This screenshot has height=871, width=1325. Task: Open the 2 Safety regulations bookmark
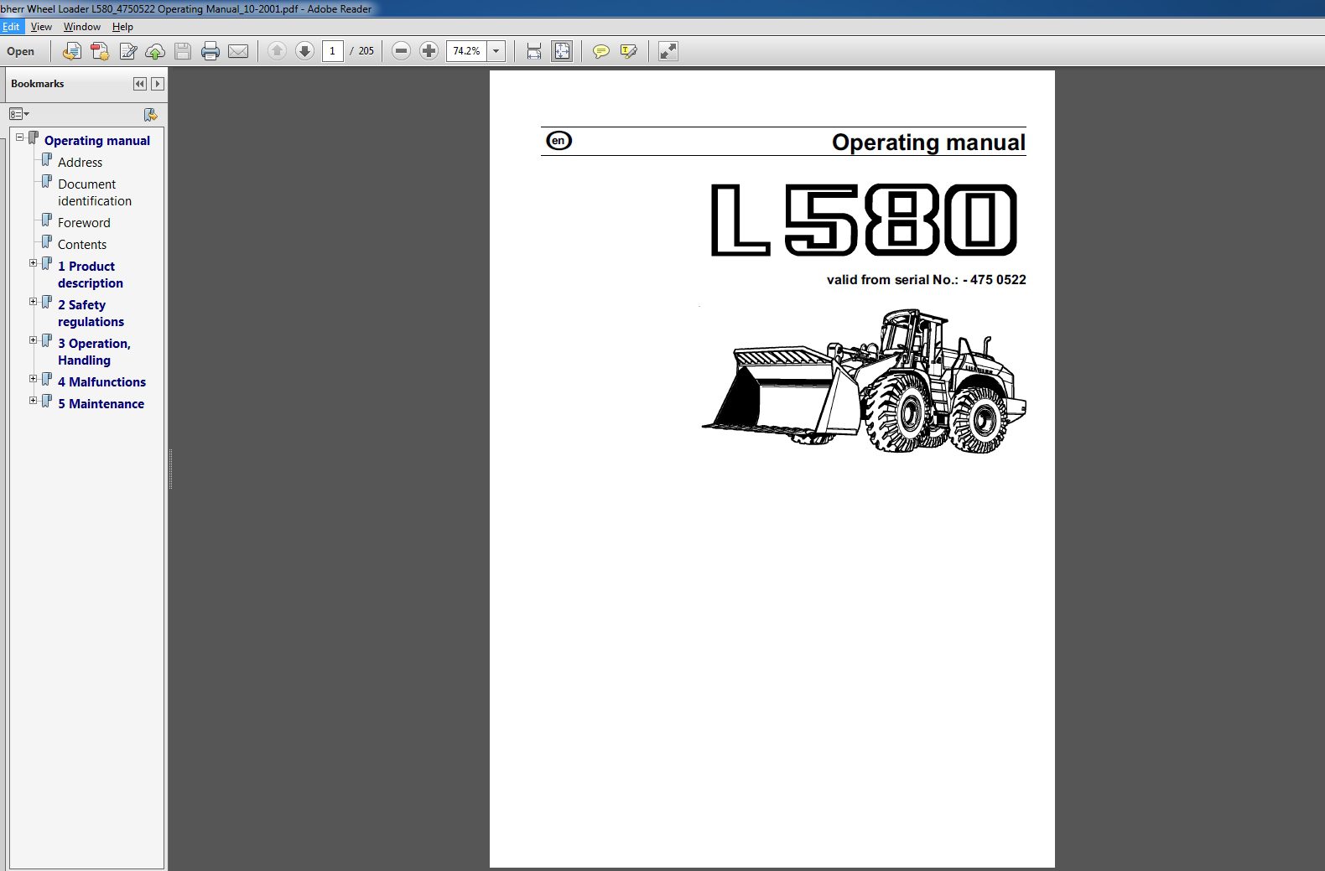coord(91,314)
